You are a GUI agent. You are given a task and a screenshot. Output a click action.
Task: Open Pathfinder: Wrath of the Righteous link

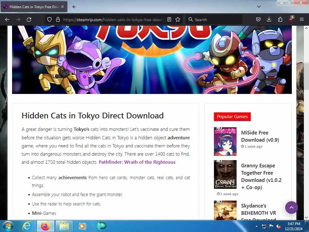click(x=137, y=162)
